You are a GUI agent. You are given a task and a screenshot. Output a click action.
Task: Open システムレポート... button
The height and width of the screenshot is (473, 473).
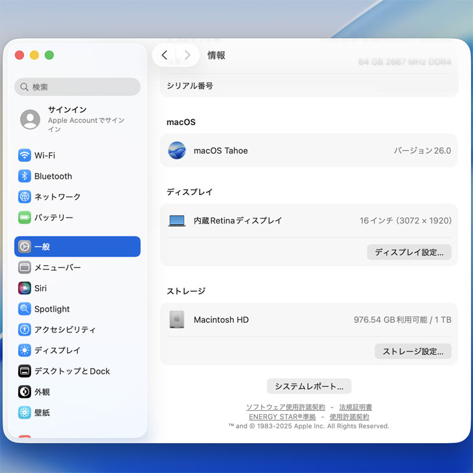point(309,386)
